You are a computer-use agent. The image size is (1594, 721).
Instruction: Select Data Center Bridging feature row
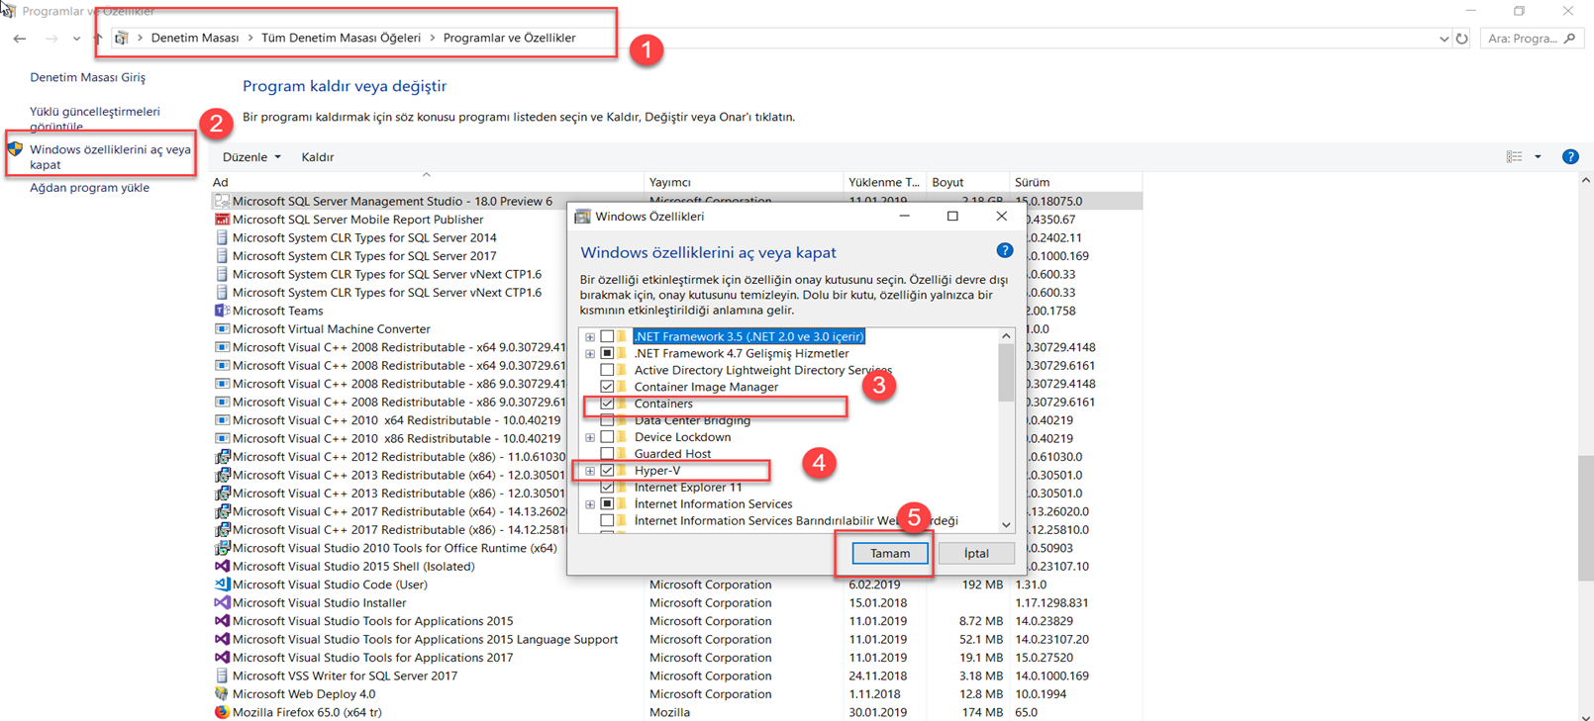[692, 420]
